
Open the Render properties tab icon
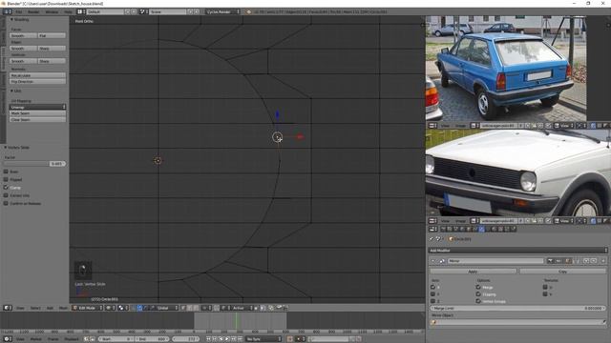pos(443,229)
